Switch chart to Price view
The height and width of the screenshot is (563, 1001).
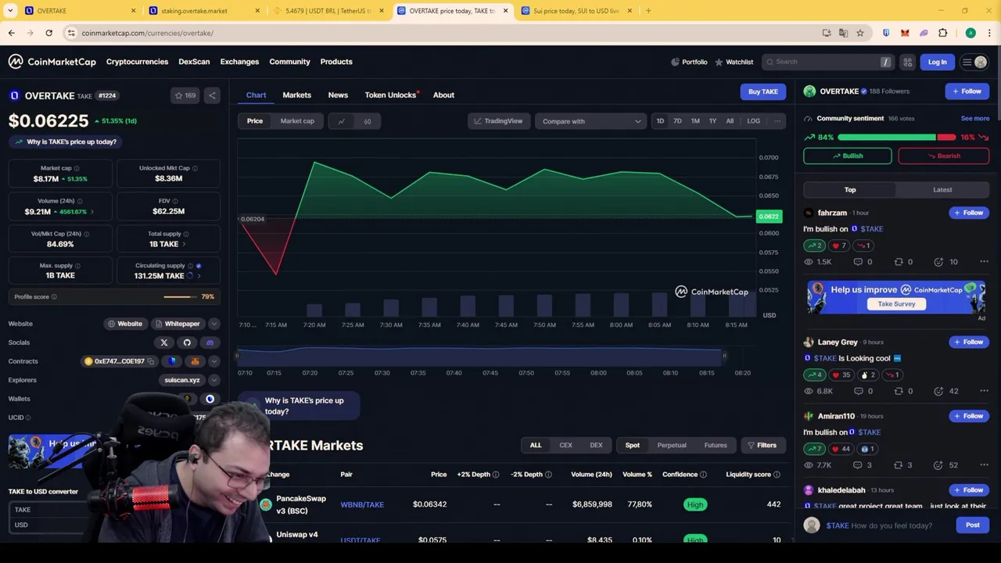pyautogui.click(x=255, y=121)
